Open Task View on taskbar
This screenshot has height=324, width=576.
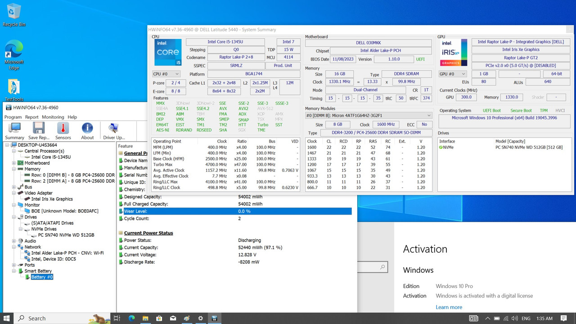[x=117, y=318]
